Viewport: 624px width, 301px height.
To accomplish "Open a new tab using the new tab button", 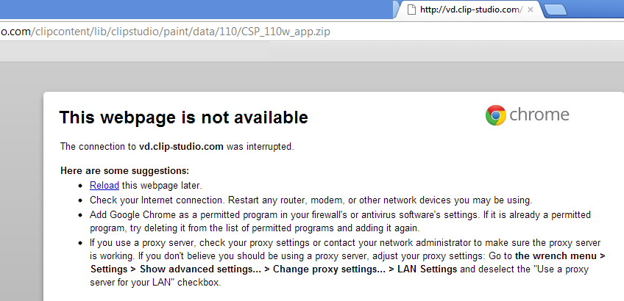I will point(556,10).
